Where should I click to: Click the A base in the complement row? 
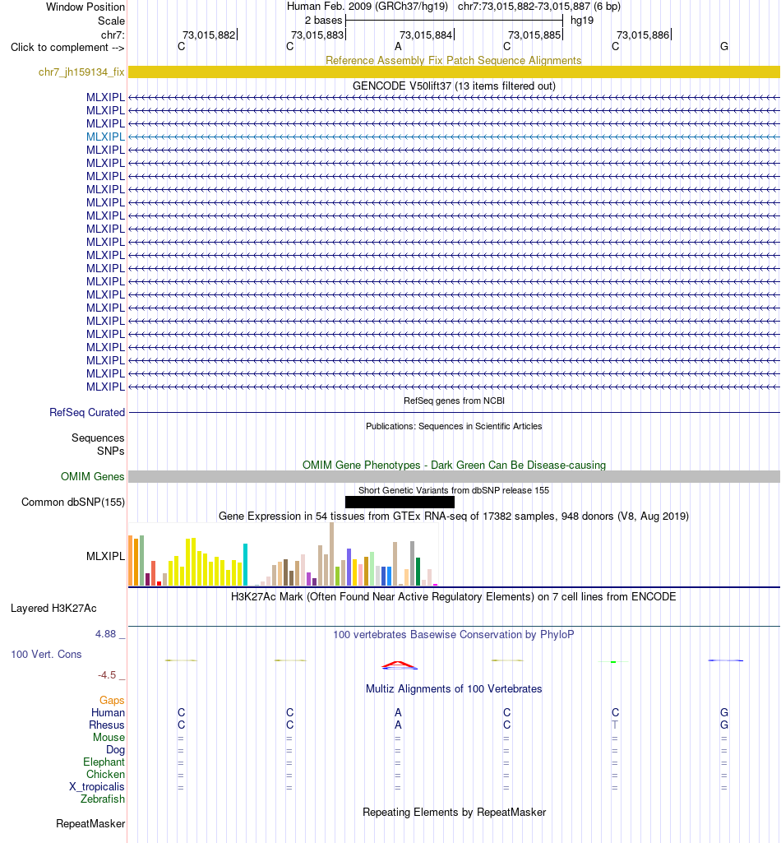(398, 47)
